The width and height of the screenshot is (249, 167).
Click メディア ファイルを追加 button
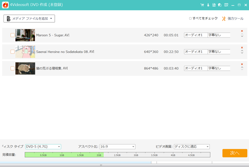coord(29,19)
